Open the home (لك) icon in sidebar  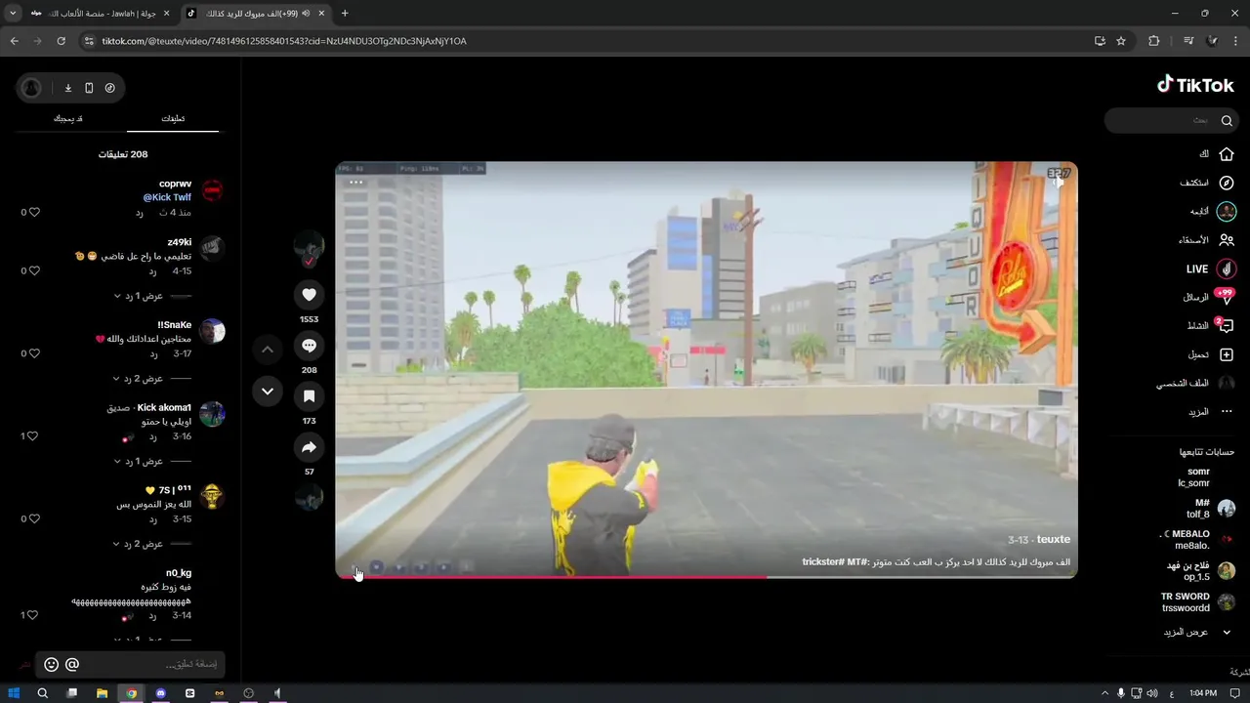[x=1227, y=154]
